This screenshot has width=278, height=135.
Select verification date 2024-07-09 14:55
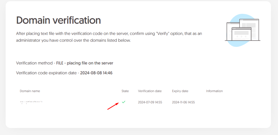(x=150, y=102)
